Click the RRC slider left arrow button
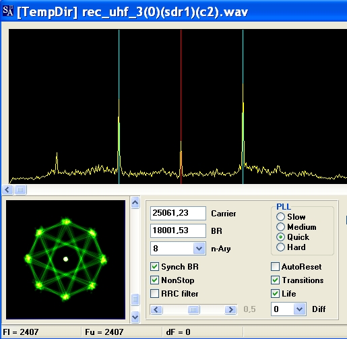Viewport: 347px width, 339px height. 156,309
